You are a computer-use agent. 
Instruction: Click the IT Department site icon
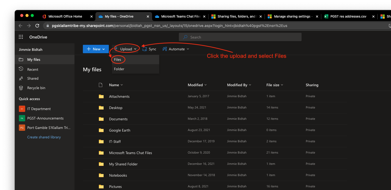(22, 109)
